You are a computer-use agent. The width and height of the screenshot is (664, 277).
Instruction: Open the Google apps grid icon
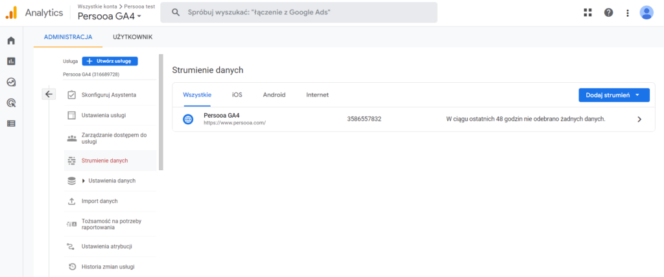(x=587, y=12)
